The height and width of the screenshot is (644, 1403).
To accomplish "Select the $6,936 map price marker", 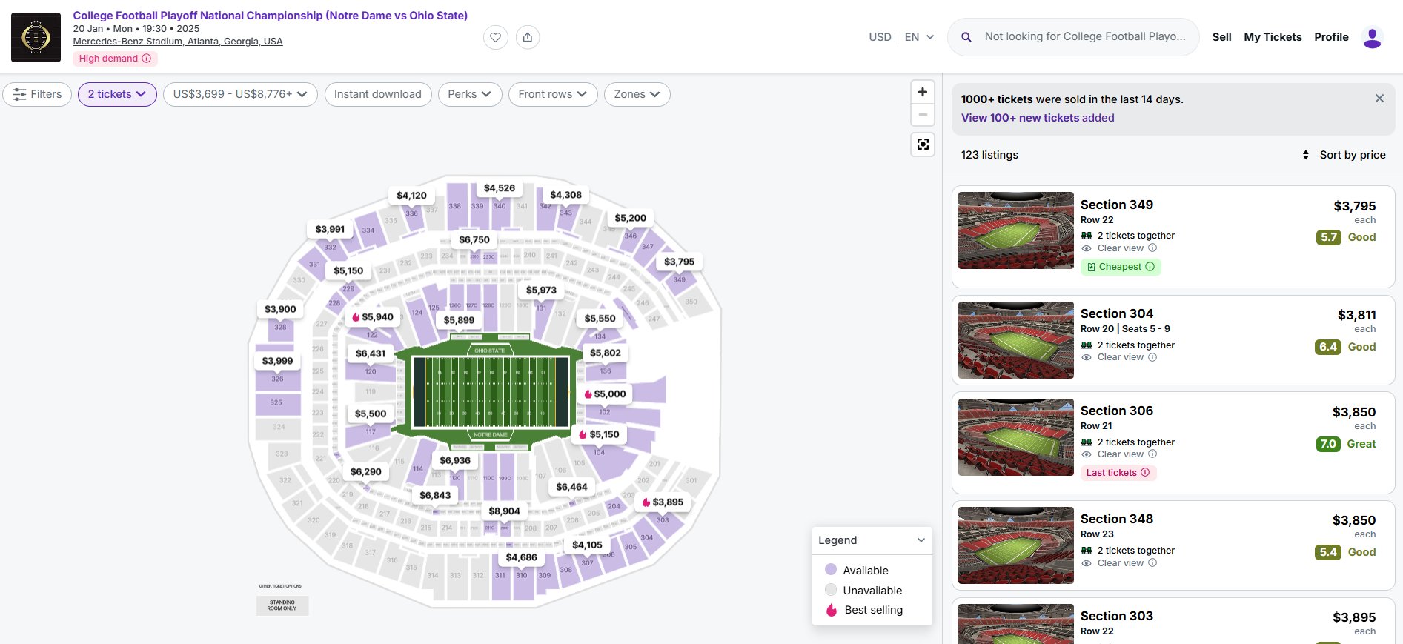I will point(455,461).
